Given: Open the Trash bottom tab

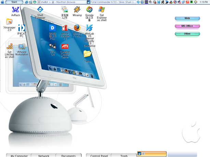Looking at the screenshot, I should click(124, 155).
